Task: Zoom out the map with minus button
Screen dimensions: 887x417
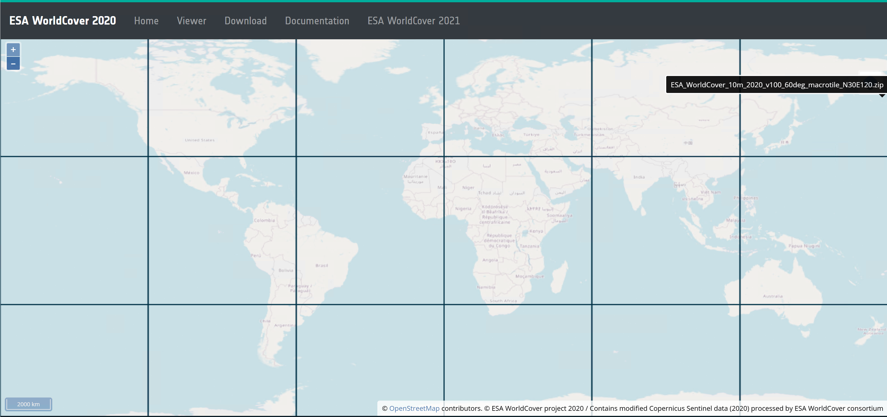Action: [13, 64]
